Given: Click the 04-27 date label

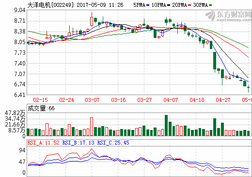Looking at the screenshot, I should (x=223, y=100).
